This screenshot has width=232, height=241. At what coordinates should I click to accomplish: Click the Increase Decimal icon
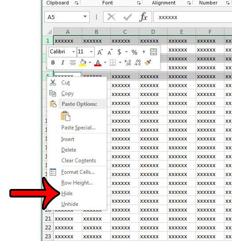(128, 63)
